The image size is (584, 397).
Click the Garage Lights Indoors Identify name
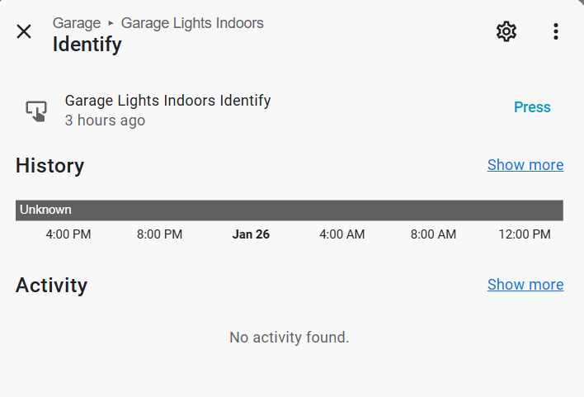pyautogui.click(x=167, y=101)
